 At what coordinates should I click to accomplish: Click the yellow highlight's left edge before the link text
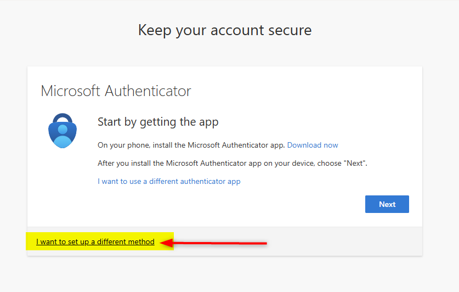coord(30,242)
